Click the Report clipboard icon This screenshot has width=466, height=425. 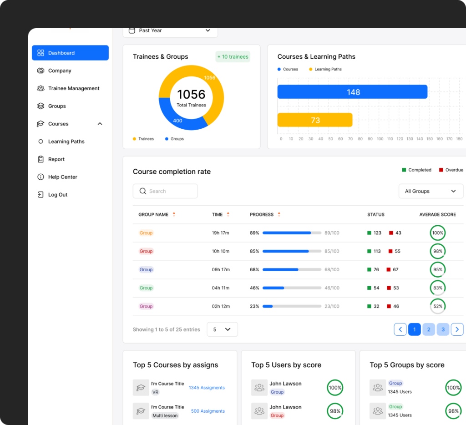coord(41,159)
